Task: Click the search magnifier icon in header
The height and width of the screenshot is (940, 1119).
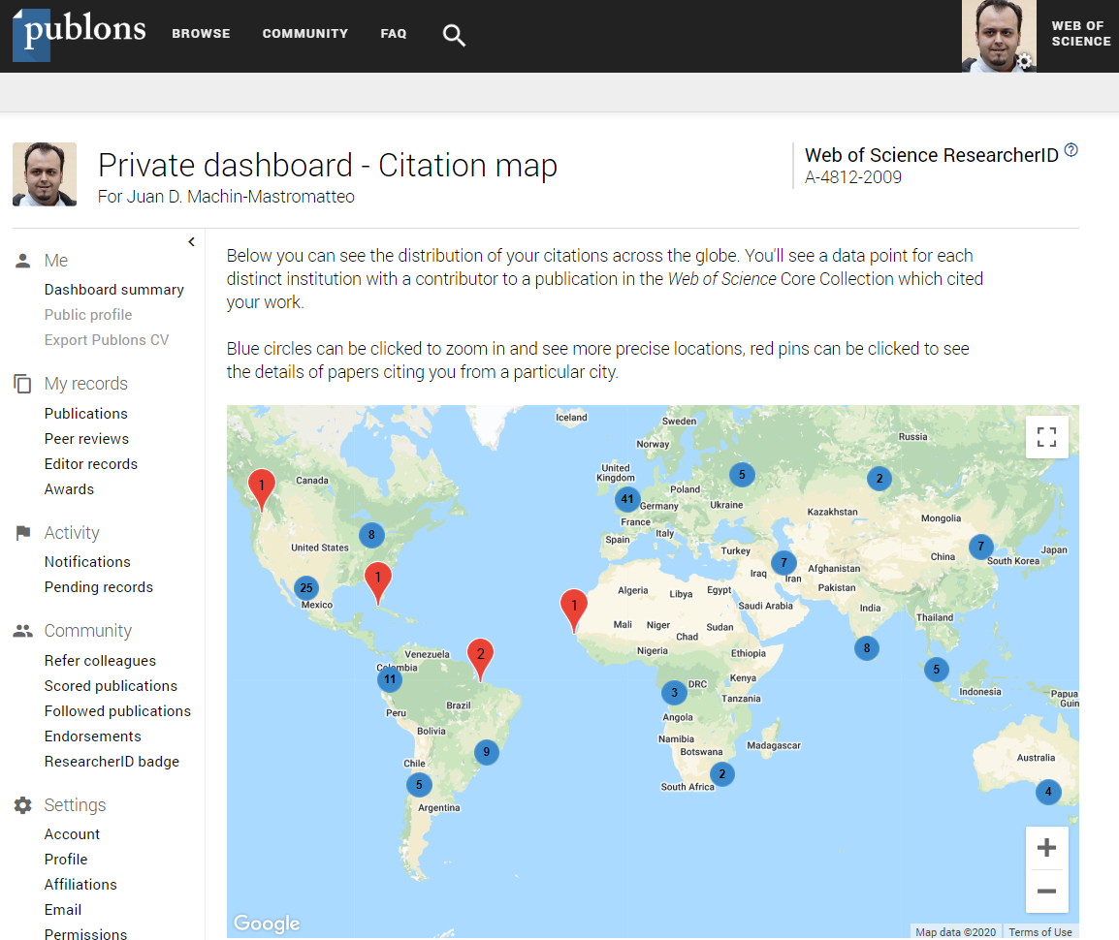Action: [454, 36]
